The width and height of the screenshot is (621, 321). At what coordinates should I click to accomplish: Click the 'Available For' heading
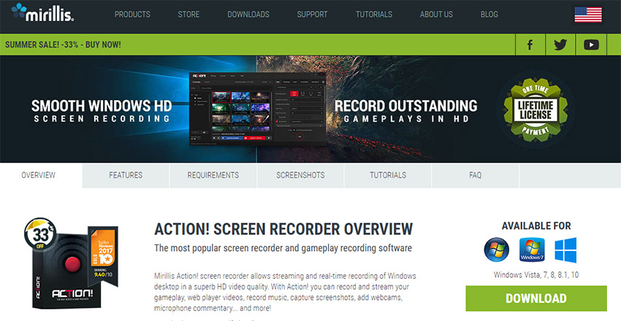click(536, 226)
